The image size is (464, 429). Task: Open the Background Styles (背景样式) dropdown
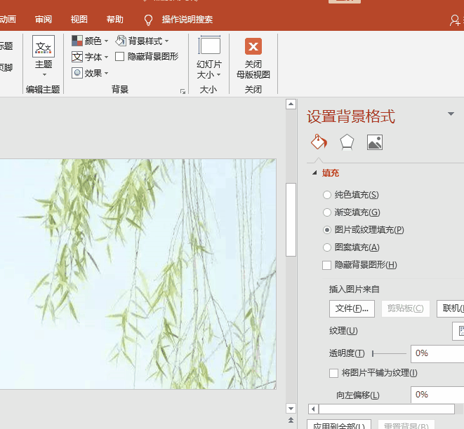coord(142,41)
